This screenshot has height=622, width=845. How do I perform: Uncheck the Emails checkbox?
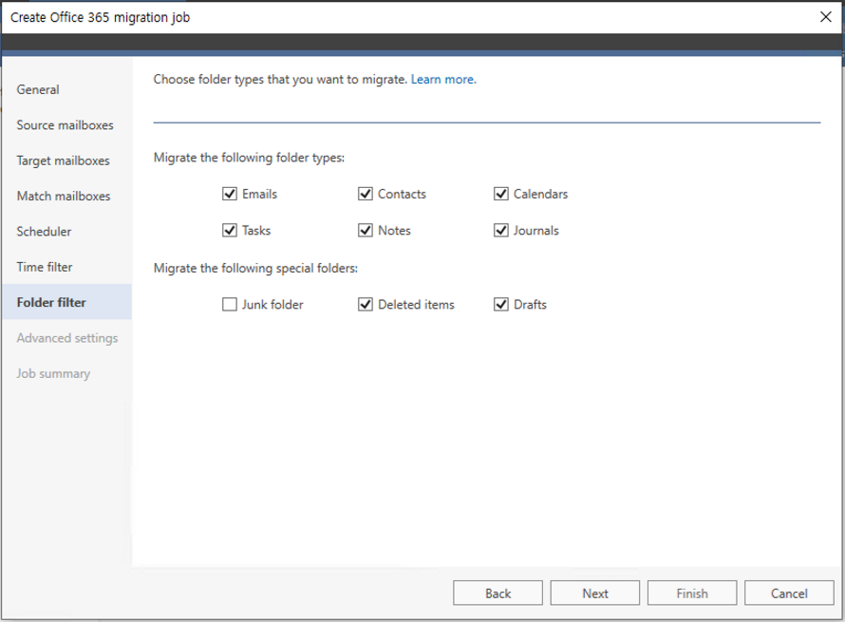pyautogui.click(x=230, y=194)
